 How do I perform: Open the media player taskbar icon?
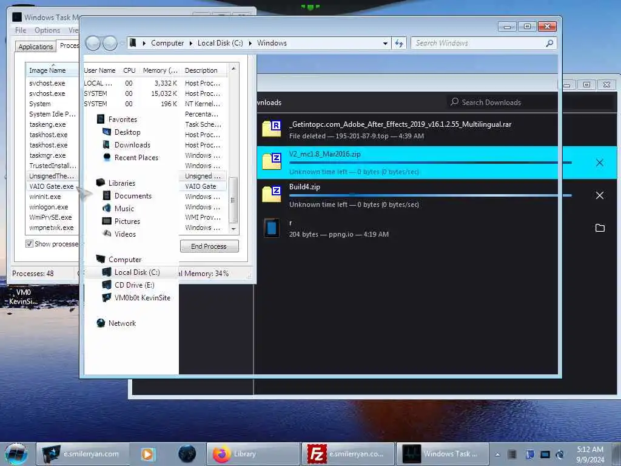[148, 454]
